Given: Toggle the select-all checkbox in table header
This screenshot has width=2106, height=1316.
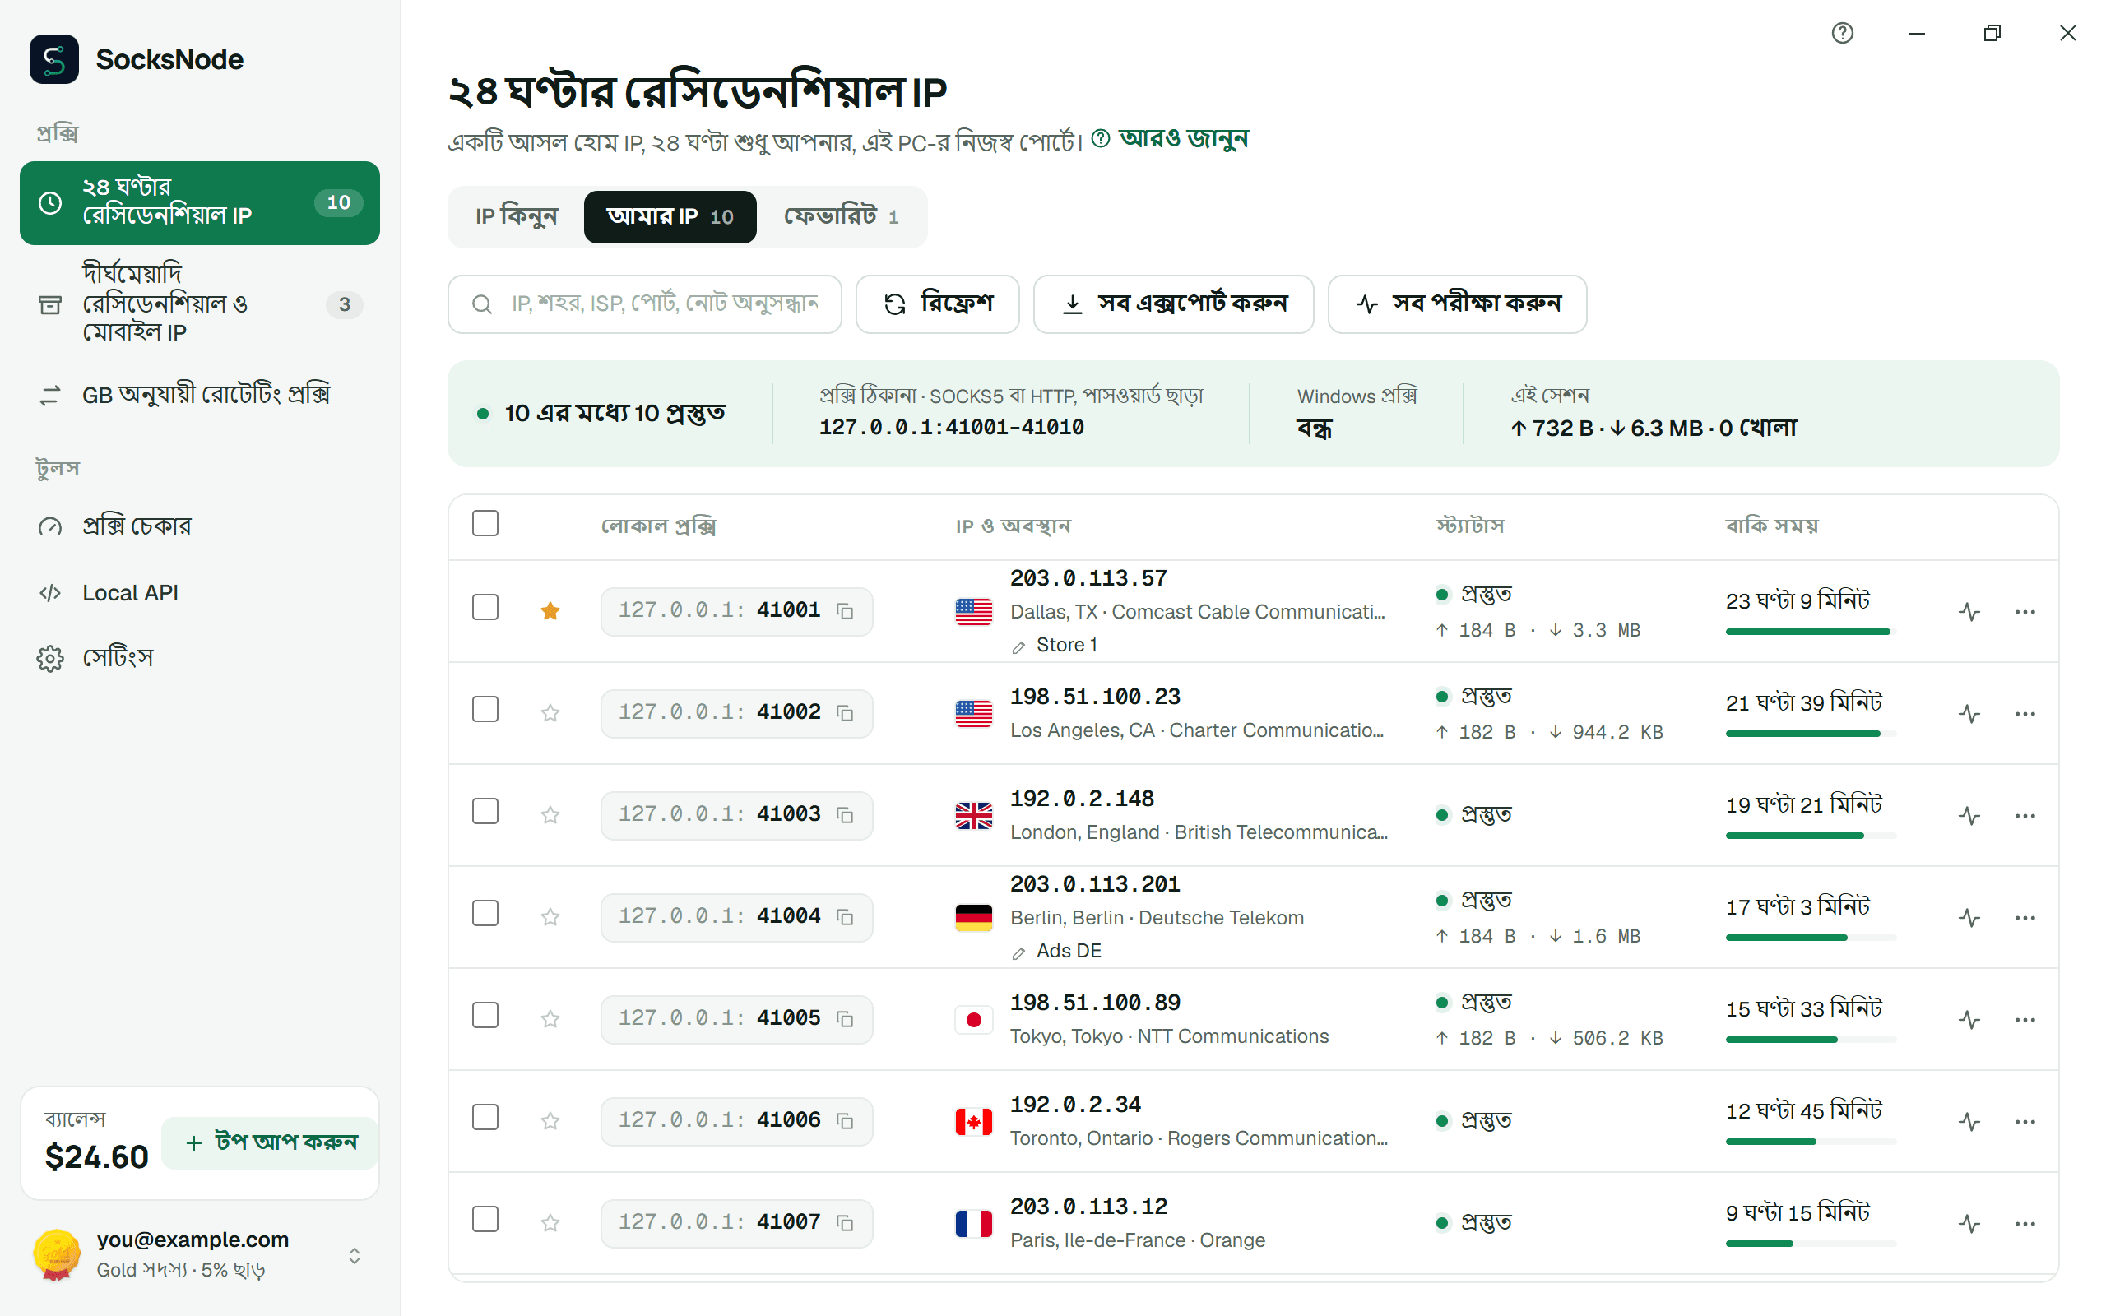Looking at the screenshot, I should (485, 523).
